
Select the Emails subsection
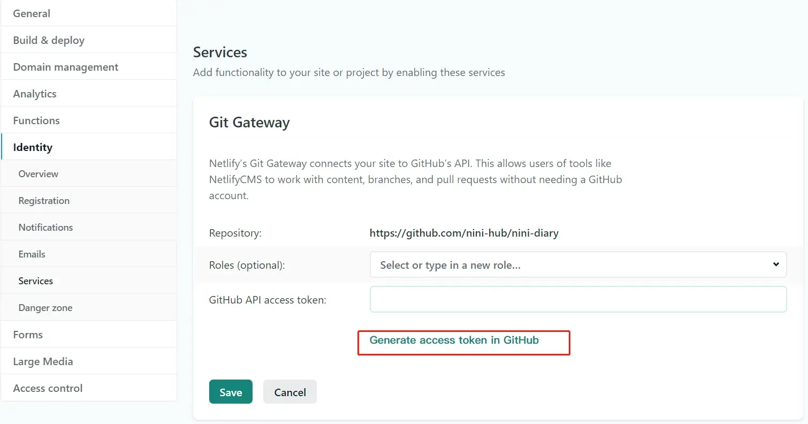[88, 254]
